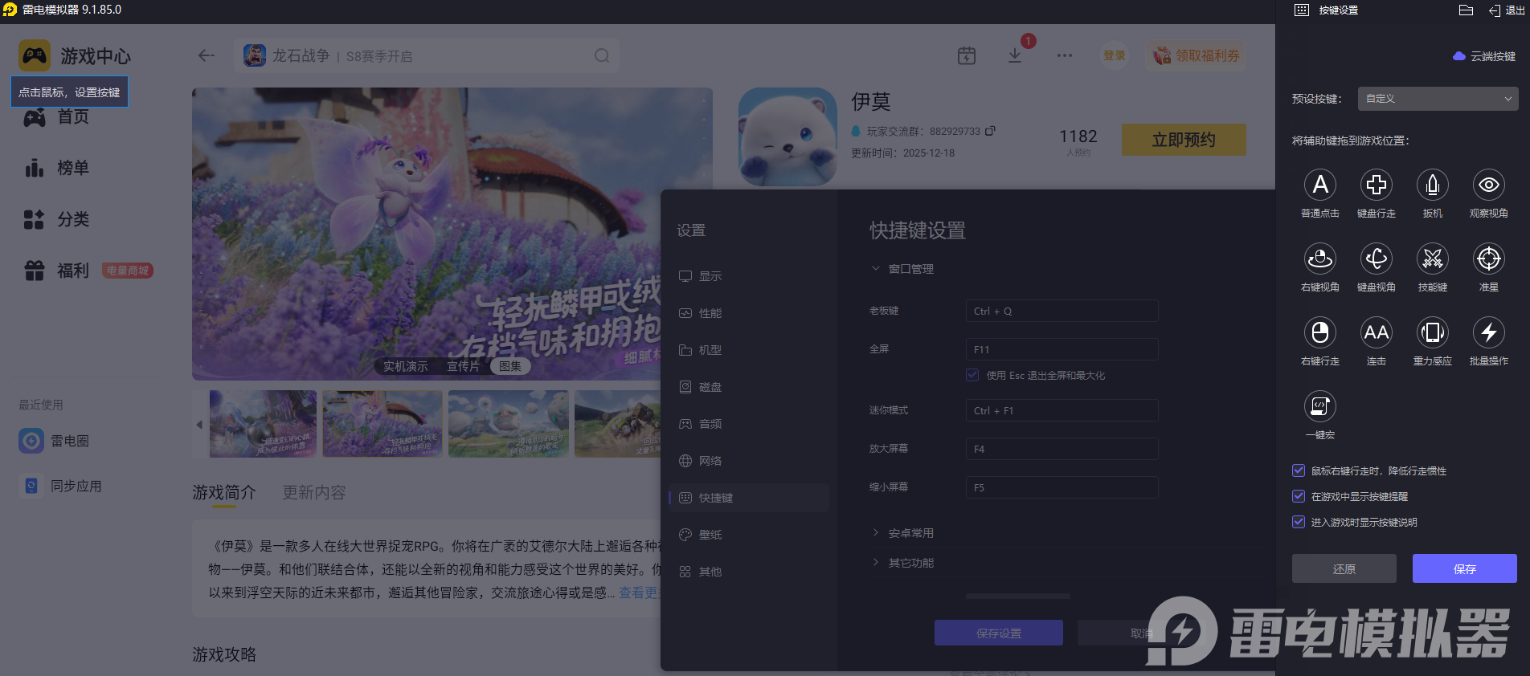Click 缩小屏幕 F5 shortcut field

tap(1062, 487)
